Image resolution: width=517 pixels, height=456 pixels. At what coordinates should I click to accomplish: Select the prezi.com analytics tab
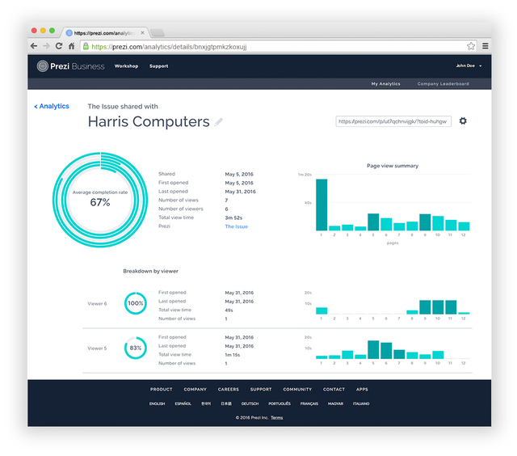coord(104,32)
